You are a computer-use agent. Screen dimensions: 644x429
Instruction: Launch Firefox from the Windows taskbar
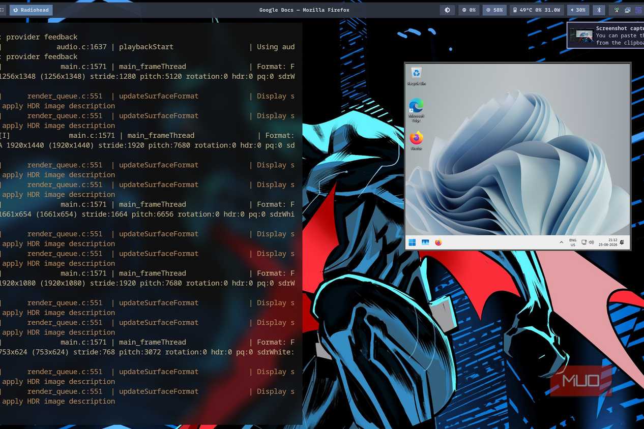(x=438, y=242)
